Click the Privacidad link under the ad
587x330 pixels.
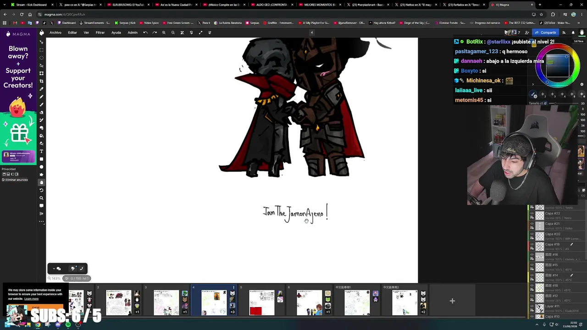click(x=9, y=169)
